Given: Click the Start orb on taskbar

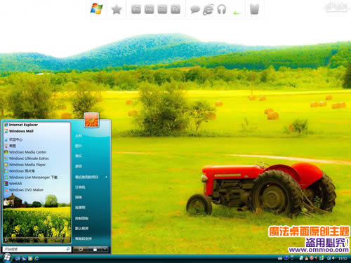Looking at the screenshot, I should coord(7,258).
